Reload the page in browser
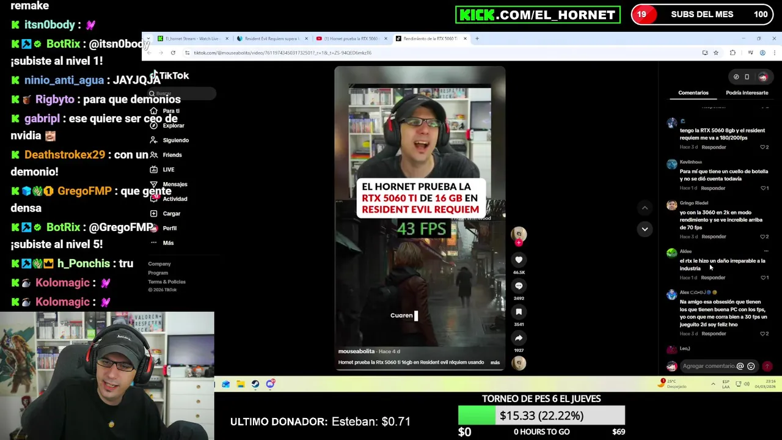This screenshot has height=440, width=782. point(173,53)
